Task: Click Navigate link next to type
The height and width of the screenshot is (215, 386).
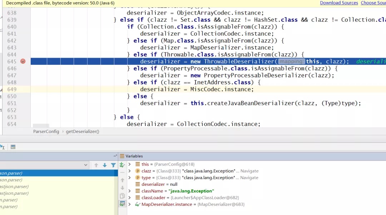Action: click(x=249, y=178)
